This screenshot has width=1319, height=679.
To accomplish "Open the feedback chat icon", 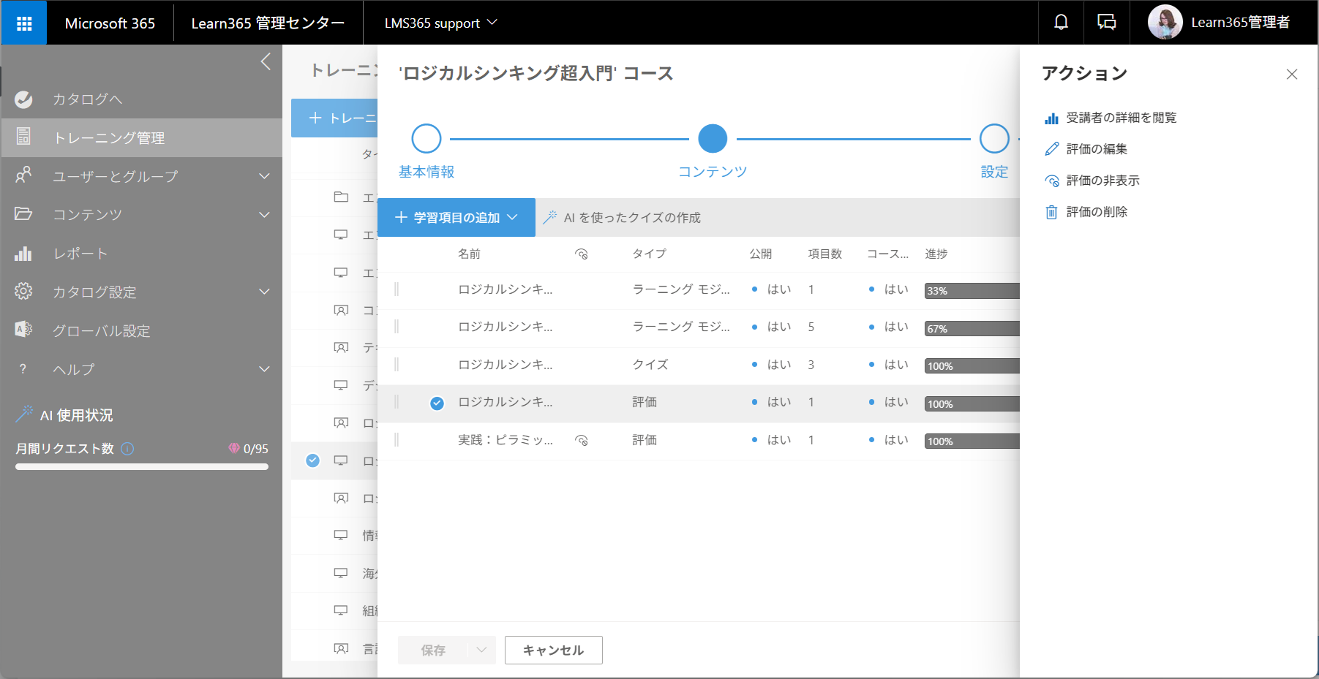I will tap(1106, 23).
